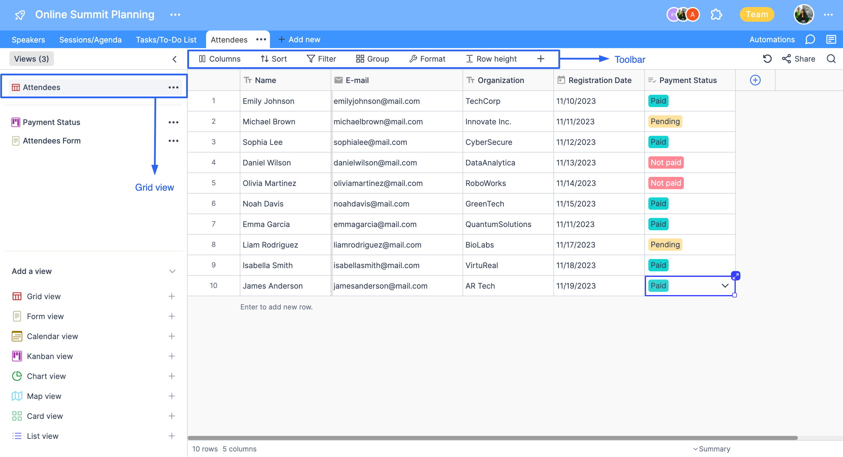Screen dimensions: 843x457
Task: Open the top-right account ellipsis menu
Action: (x=828, y=15)
